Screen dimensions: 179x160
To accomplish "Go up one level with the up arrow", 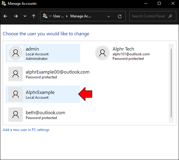I will click(34, 16).
